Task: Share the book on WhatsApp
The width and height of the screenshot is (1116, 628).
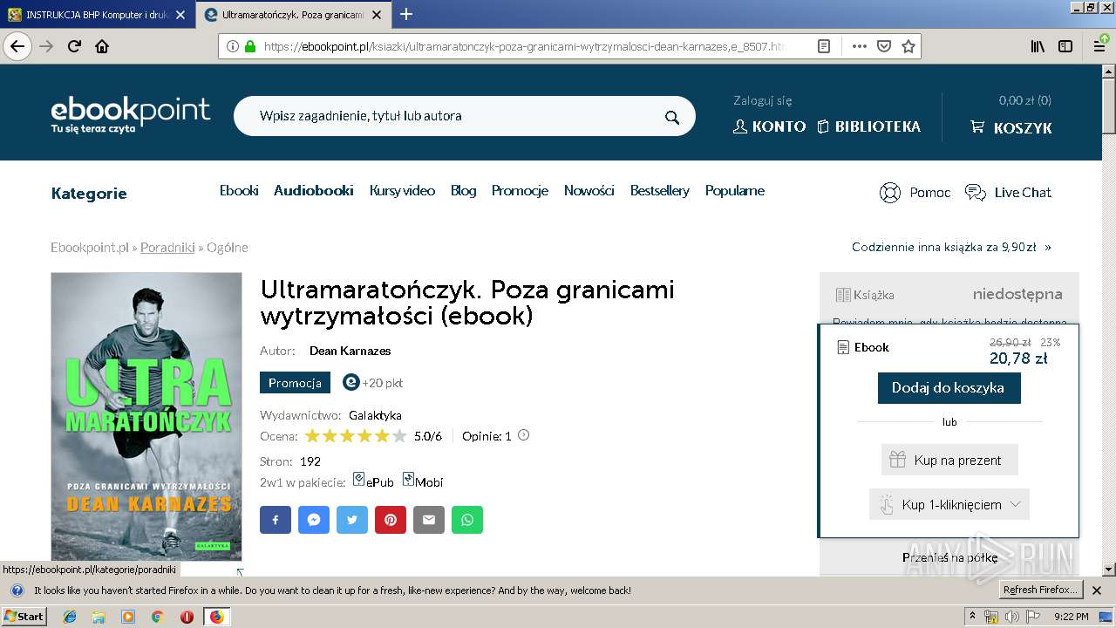Action: (x=467, y=520)
